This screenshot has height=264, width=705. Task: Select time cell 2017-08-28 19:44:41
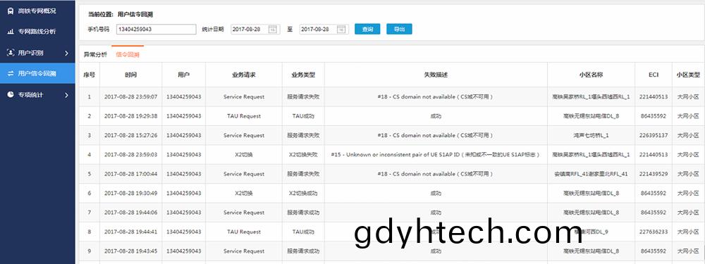(x=131, y=232)
